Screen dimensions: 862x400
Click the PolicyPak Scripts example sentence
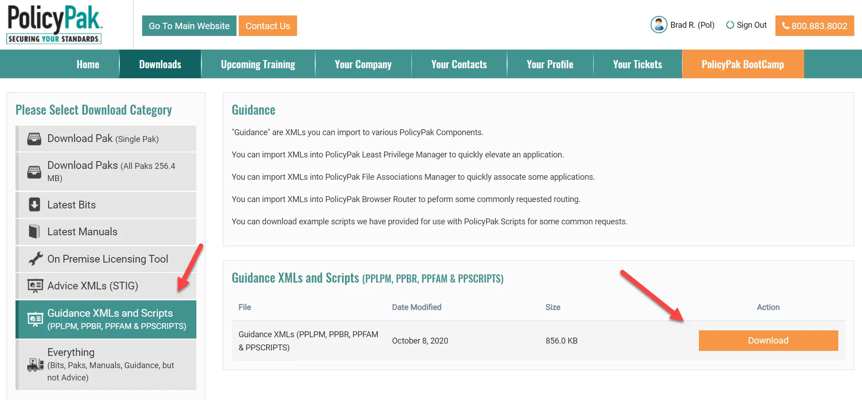[430, 222]
